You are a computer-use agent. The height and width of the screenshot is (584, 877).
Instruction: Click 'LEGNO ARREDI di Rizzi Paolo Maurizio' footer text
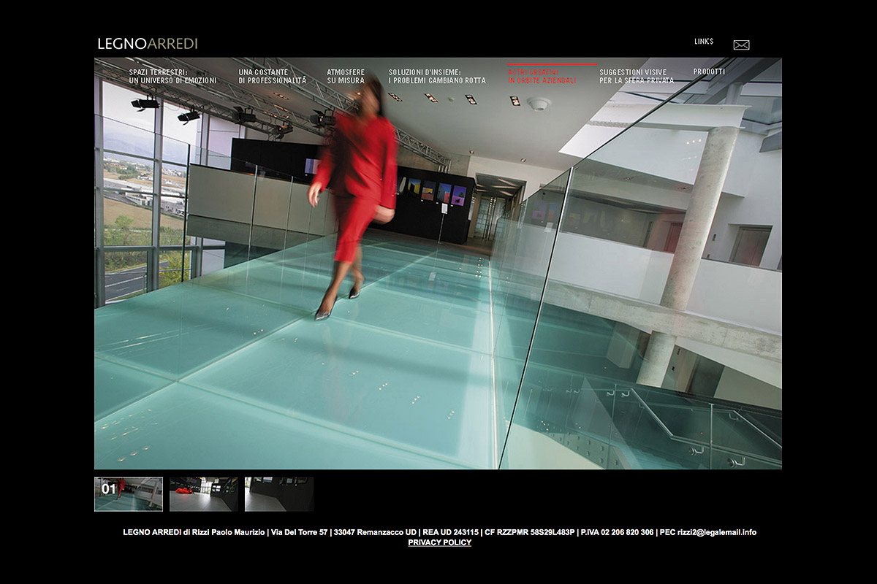point(194,532)
